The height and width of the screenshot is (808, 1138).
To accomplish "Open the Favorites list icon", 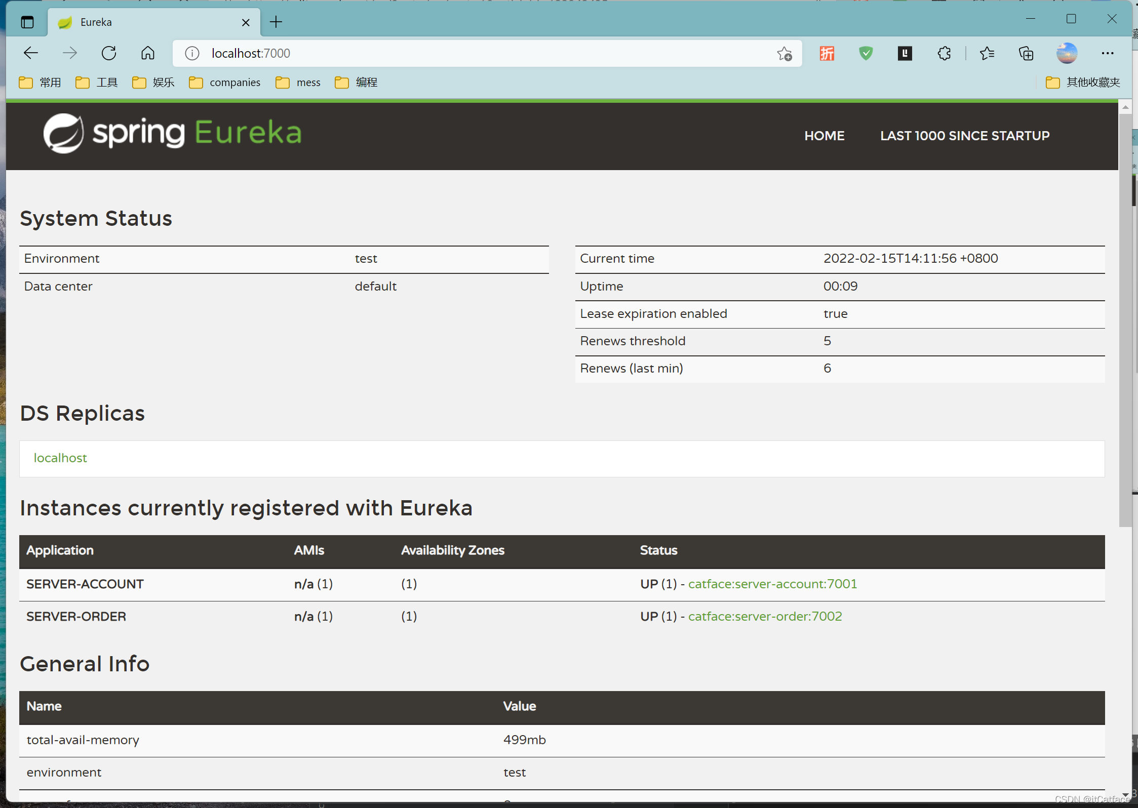I will (x=987, y=53).
